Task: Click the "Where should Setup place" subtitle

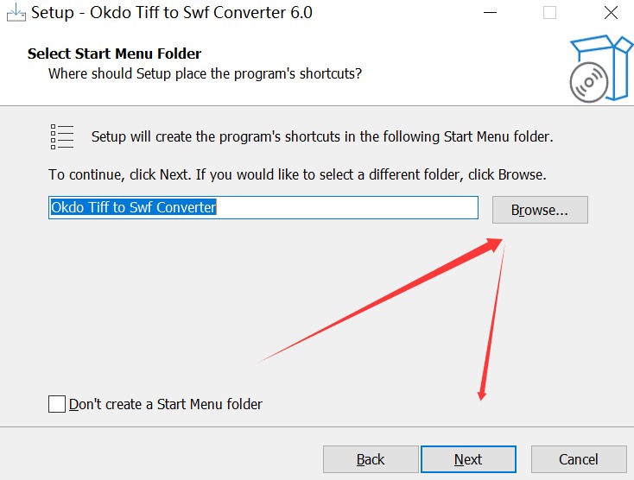Action: pos(205,73)
